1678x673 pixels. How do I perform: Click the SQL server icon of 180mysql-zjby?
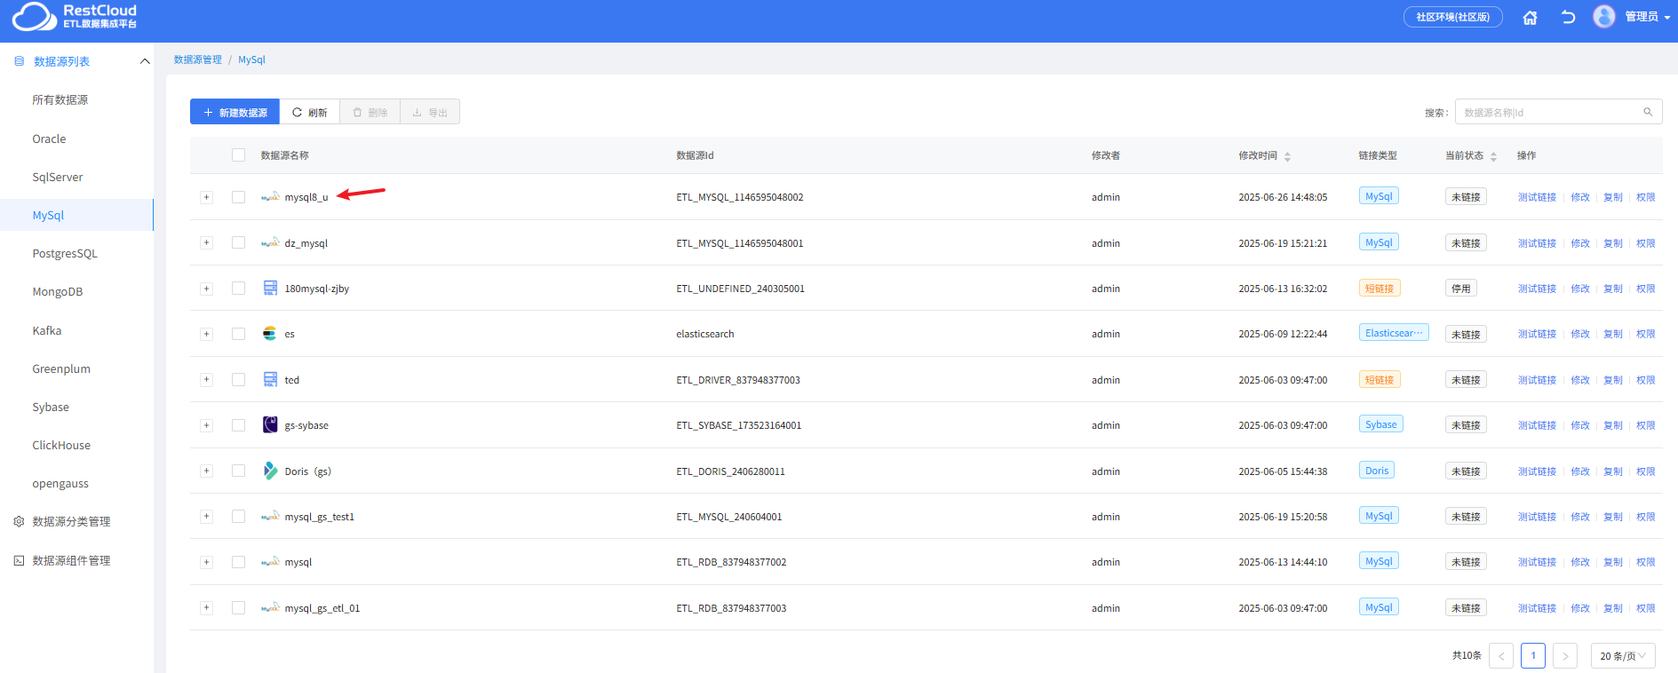click(x=270, y=288)
